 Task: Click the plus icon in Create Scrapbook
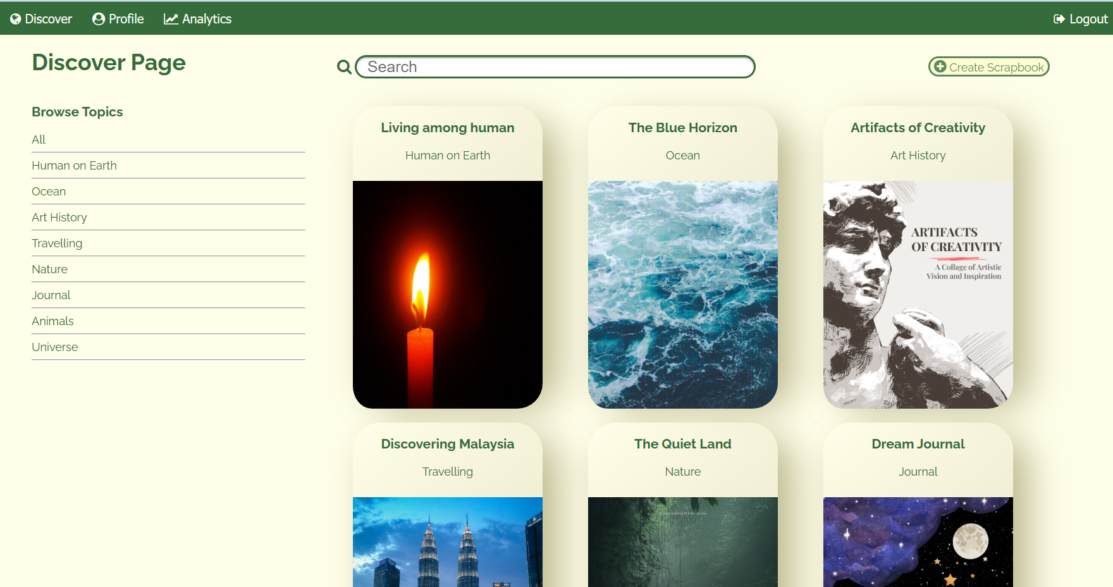point(939,66)
